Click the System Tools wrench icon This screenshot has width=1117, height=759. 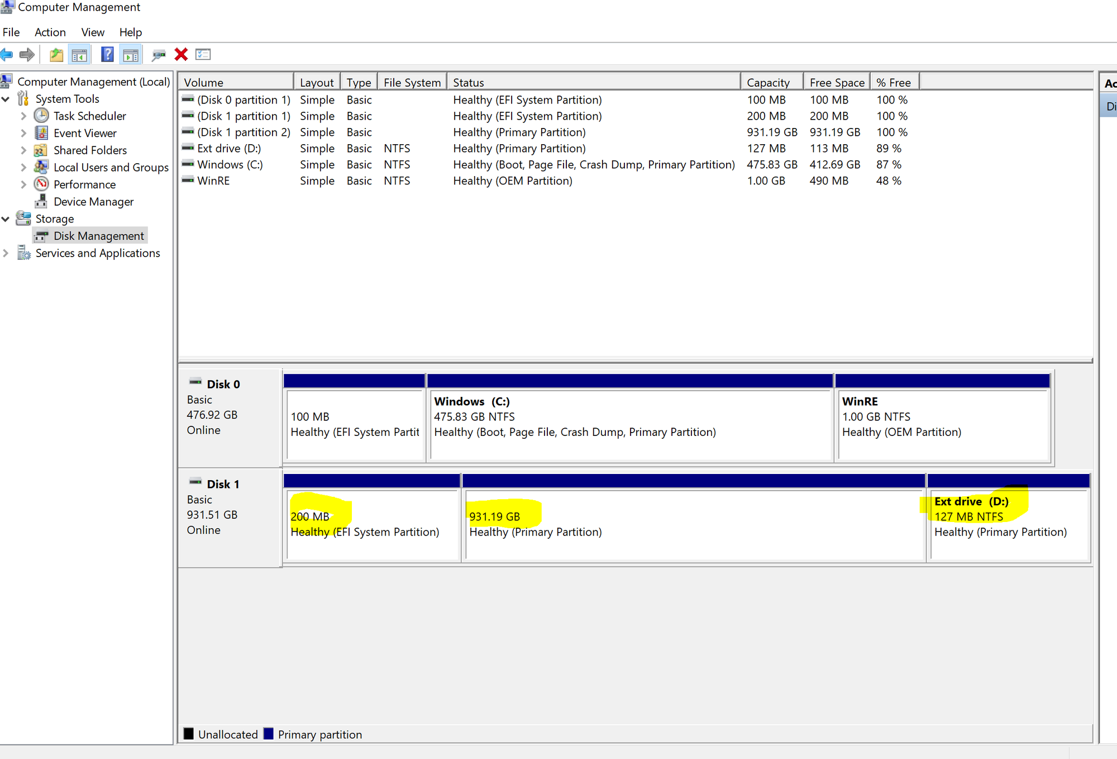(23, 98)
